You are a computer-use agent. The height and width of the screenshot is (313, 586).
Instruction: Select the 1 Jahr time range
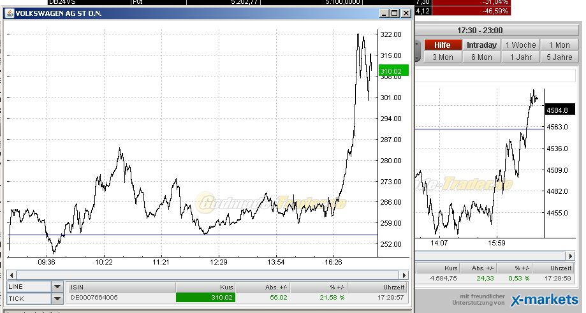click(x=520, y=57)
